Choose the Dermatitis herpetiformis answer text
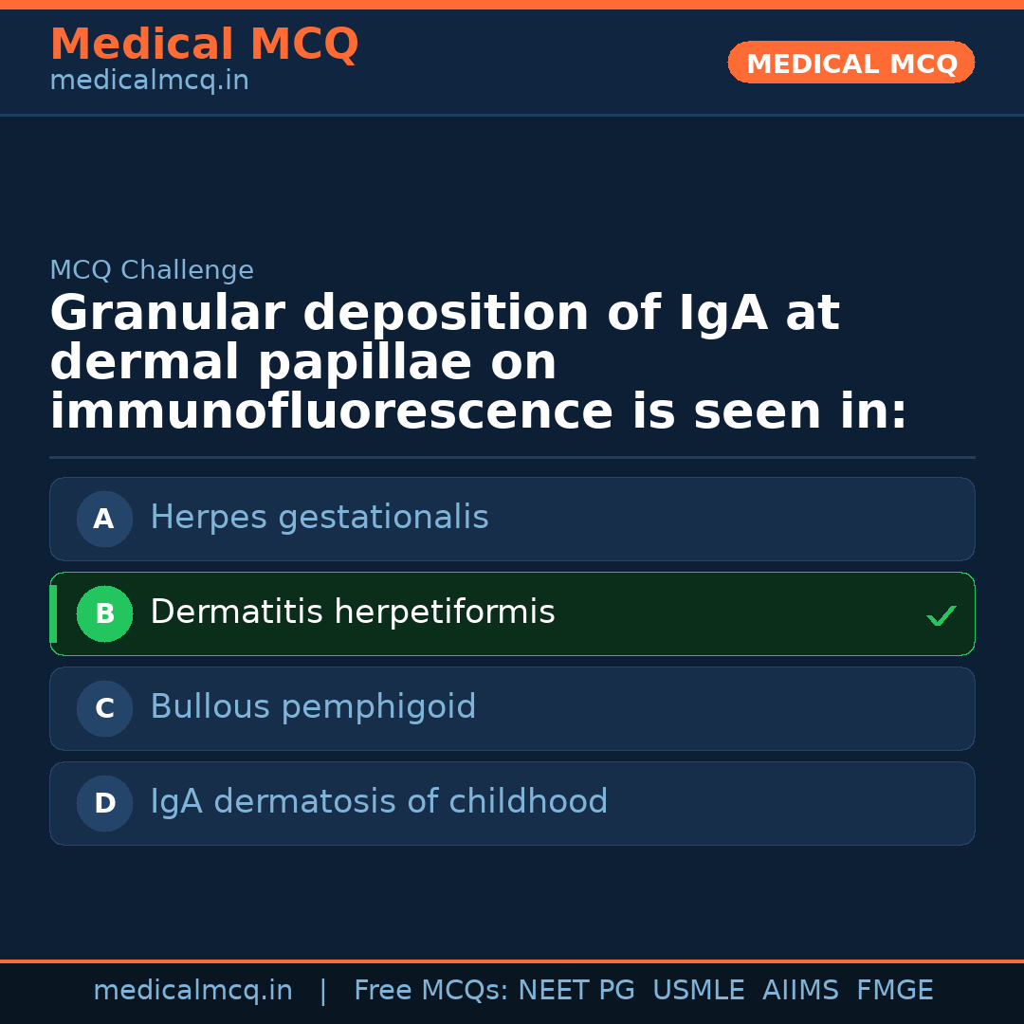The width and height of the screenshot is (1024, 1024). click(352, 613)
